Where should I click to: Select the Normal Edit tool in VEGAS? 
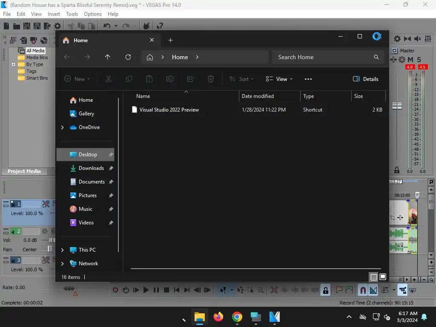coord(223,290)
